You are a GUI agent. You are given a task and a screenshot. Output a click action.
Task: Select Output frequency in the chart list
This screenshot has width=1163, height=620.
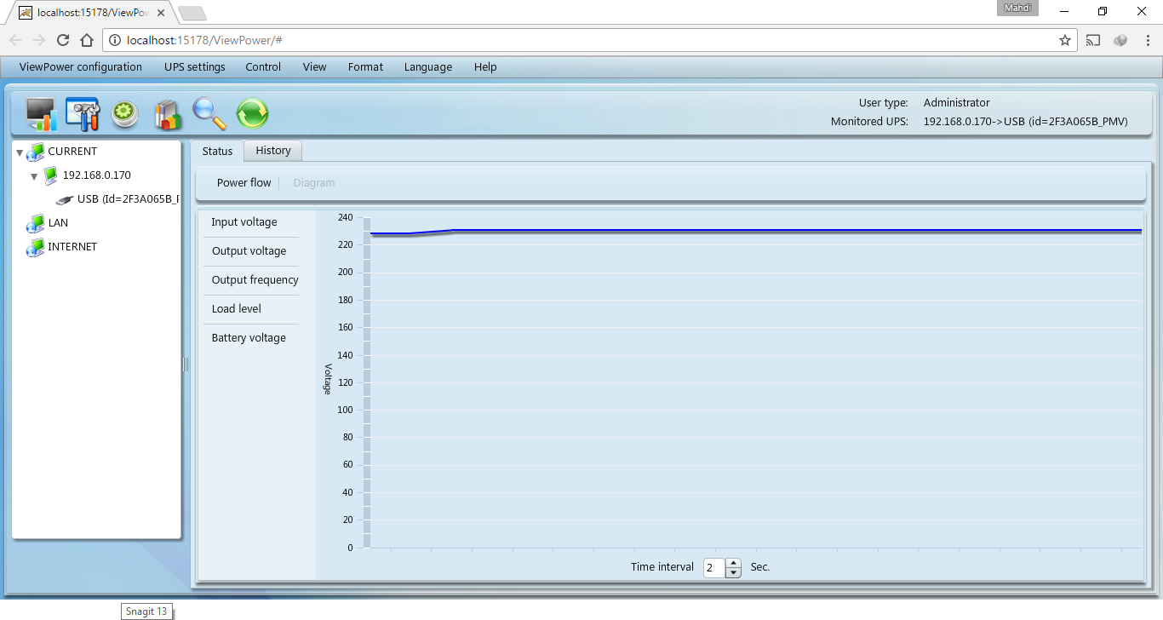[x=255, y=280]
